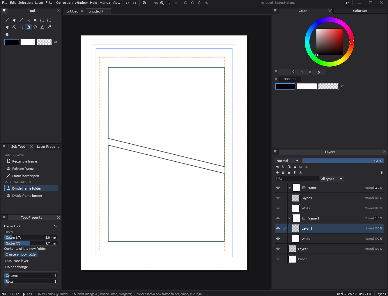The image size is (388, 296).
Task: Hide the bottom Layer 1 above Paper
Action: 278,249
